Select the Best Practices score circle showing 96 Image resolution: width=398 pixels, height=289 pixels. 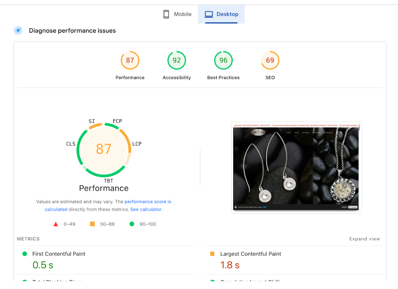223,60
